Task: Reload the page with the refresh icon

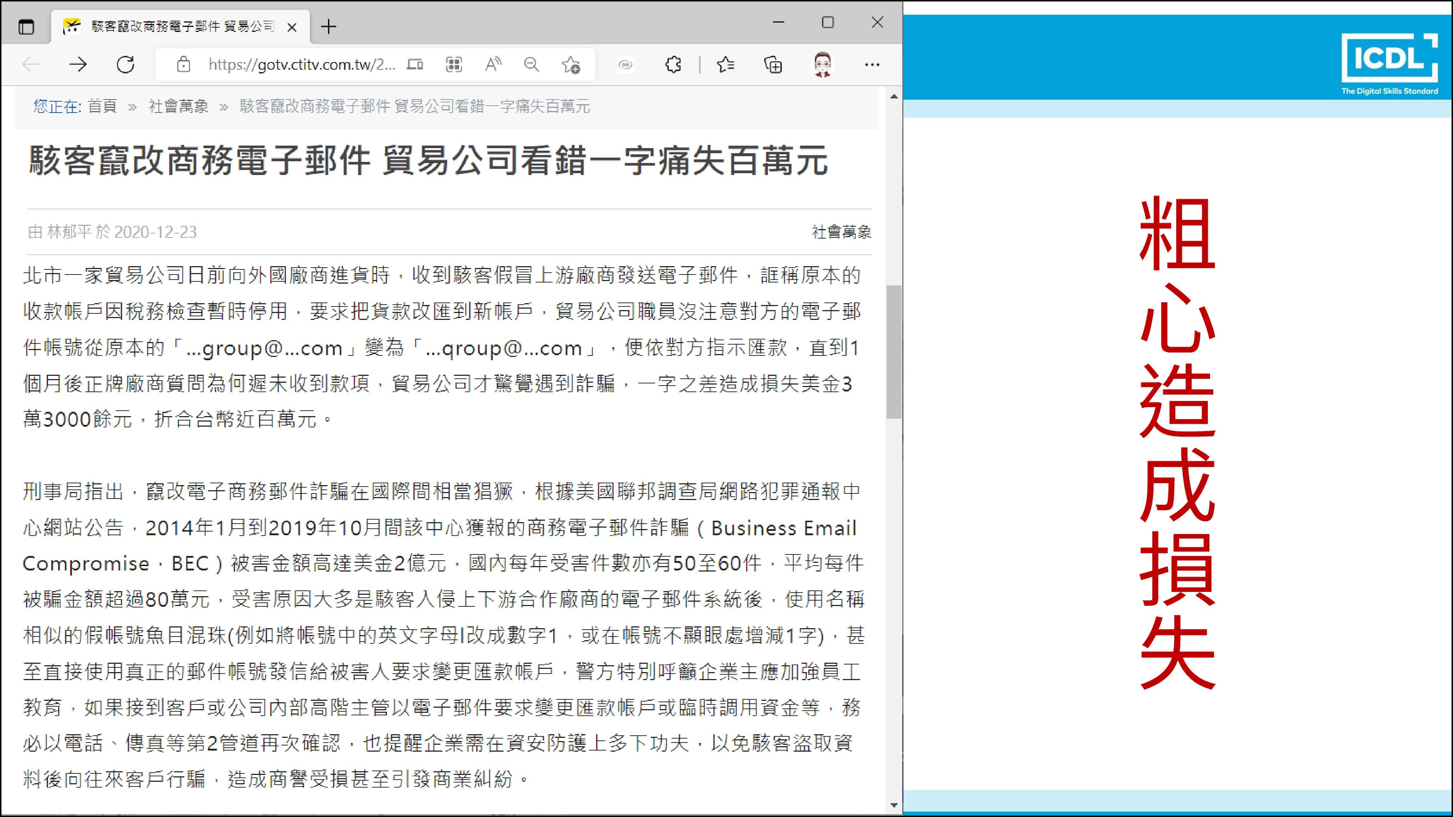Action: (x=125, y=65)
